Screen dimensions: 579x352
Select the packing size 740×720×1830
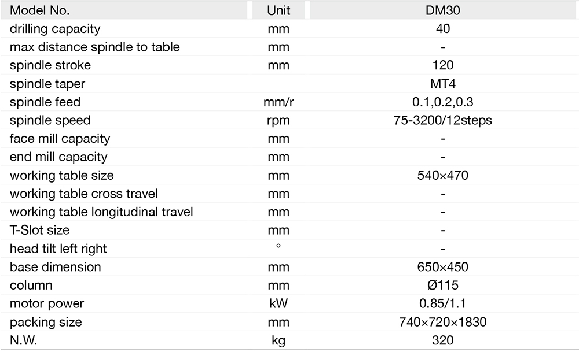point(442,323)
